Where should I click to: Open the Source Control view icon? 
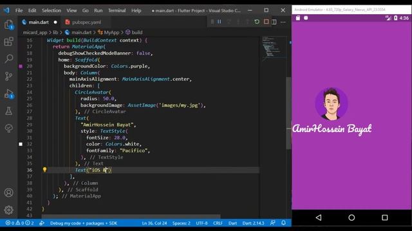8,76
